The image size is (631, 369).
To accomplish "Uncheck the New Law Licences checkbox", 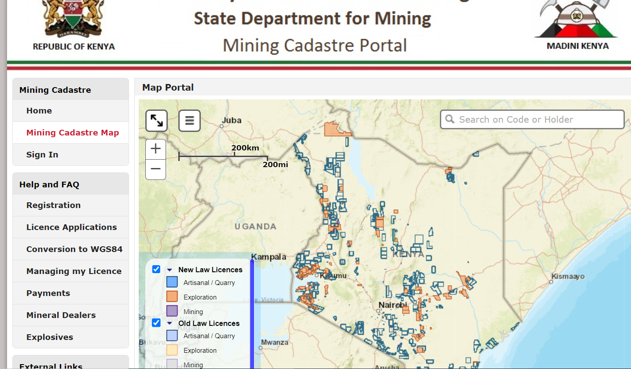I will pos(156,269).
